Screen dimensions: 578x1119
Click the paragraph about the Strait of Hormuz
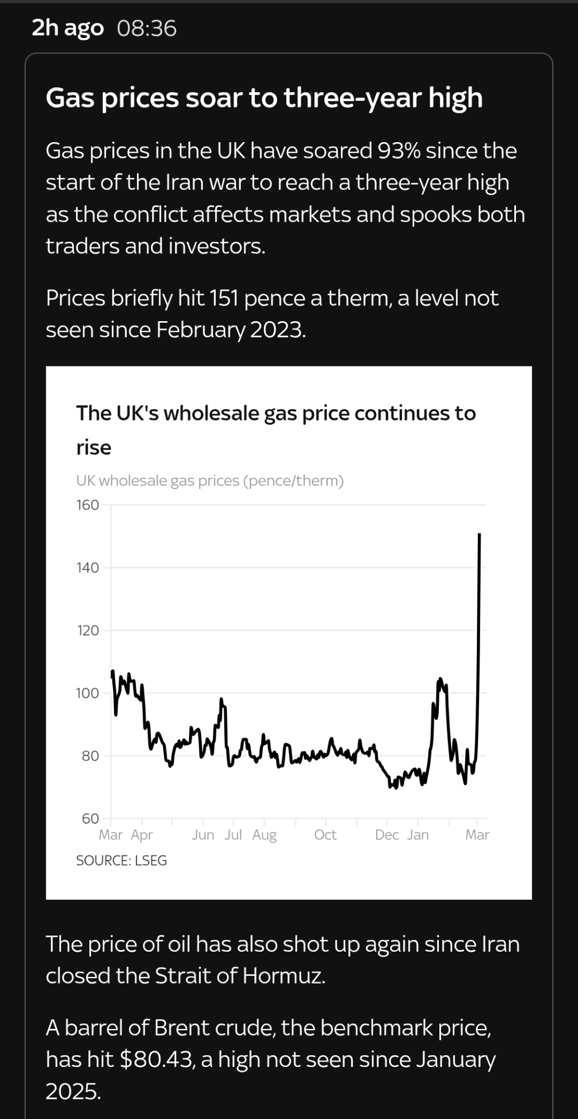[x=282, y=960]
